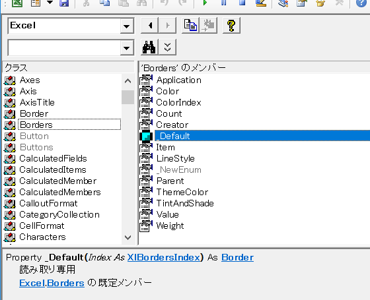Select the Axis class
Screen dimensions: 370x300
click(28, 92)
